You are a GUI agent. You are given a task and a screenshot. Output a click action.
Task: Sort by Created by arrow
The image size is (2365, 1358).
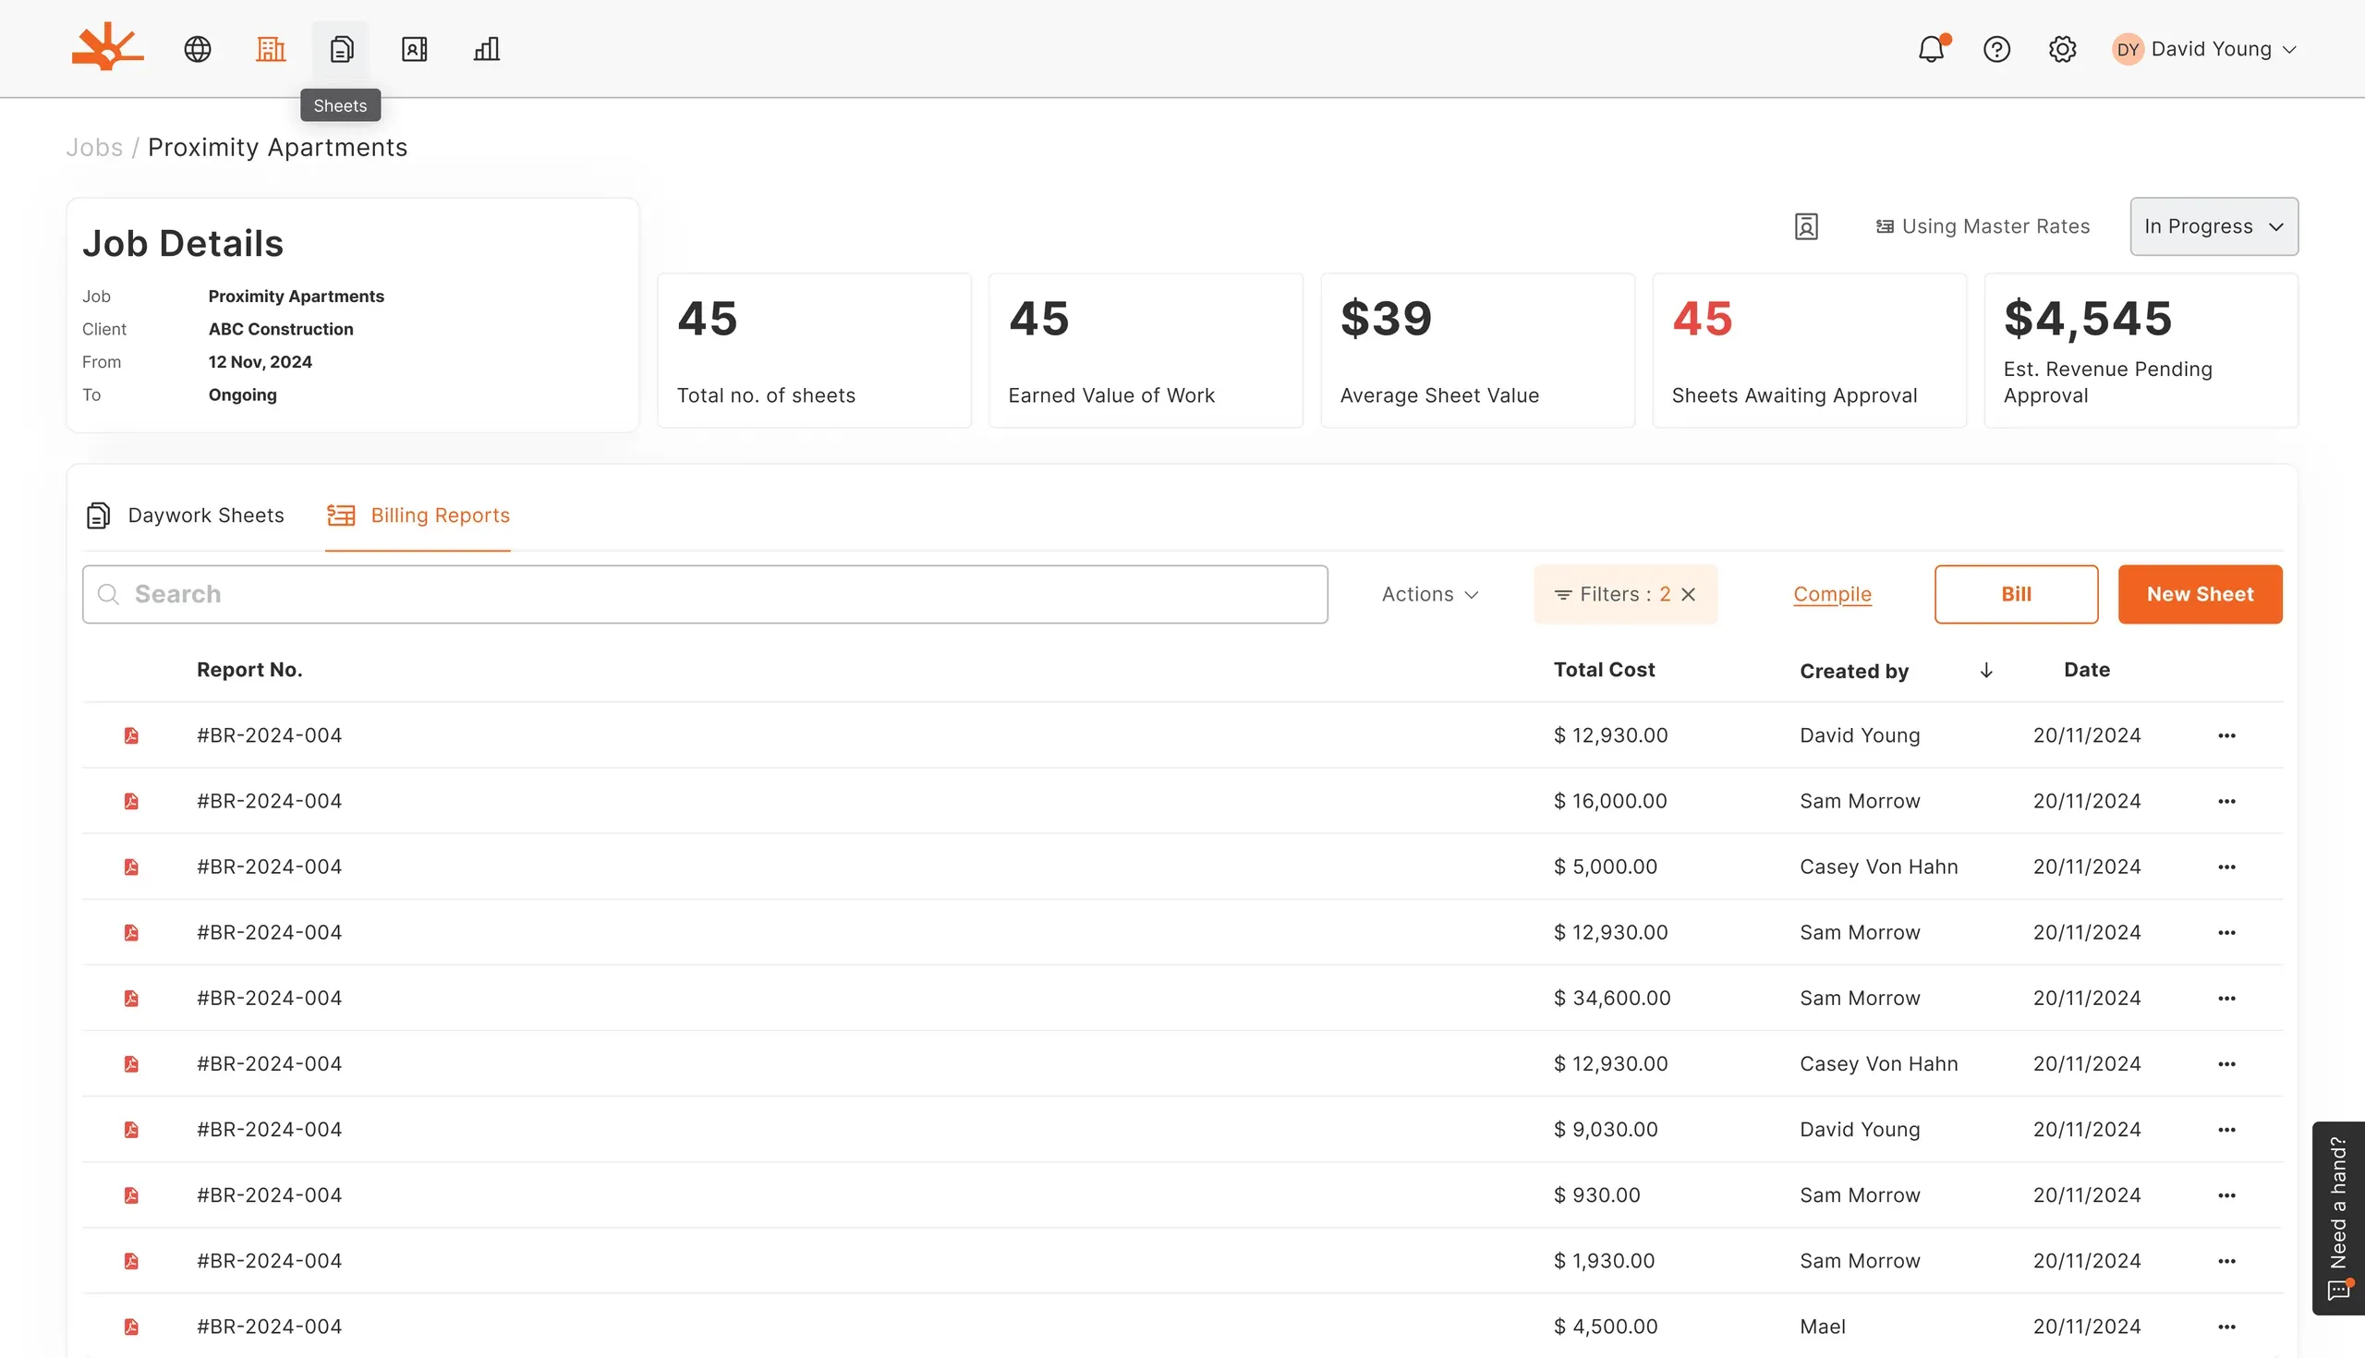coord(1986,671)
